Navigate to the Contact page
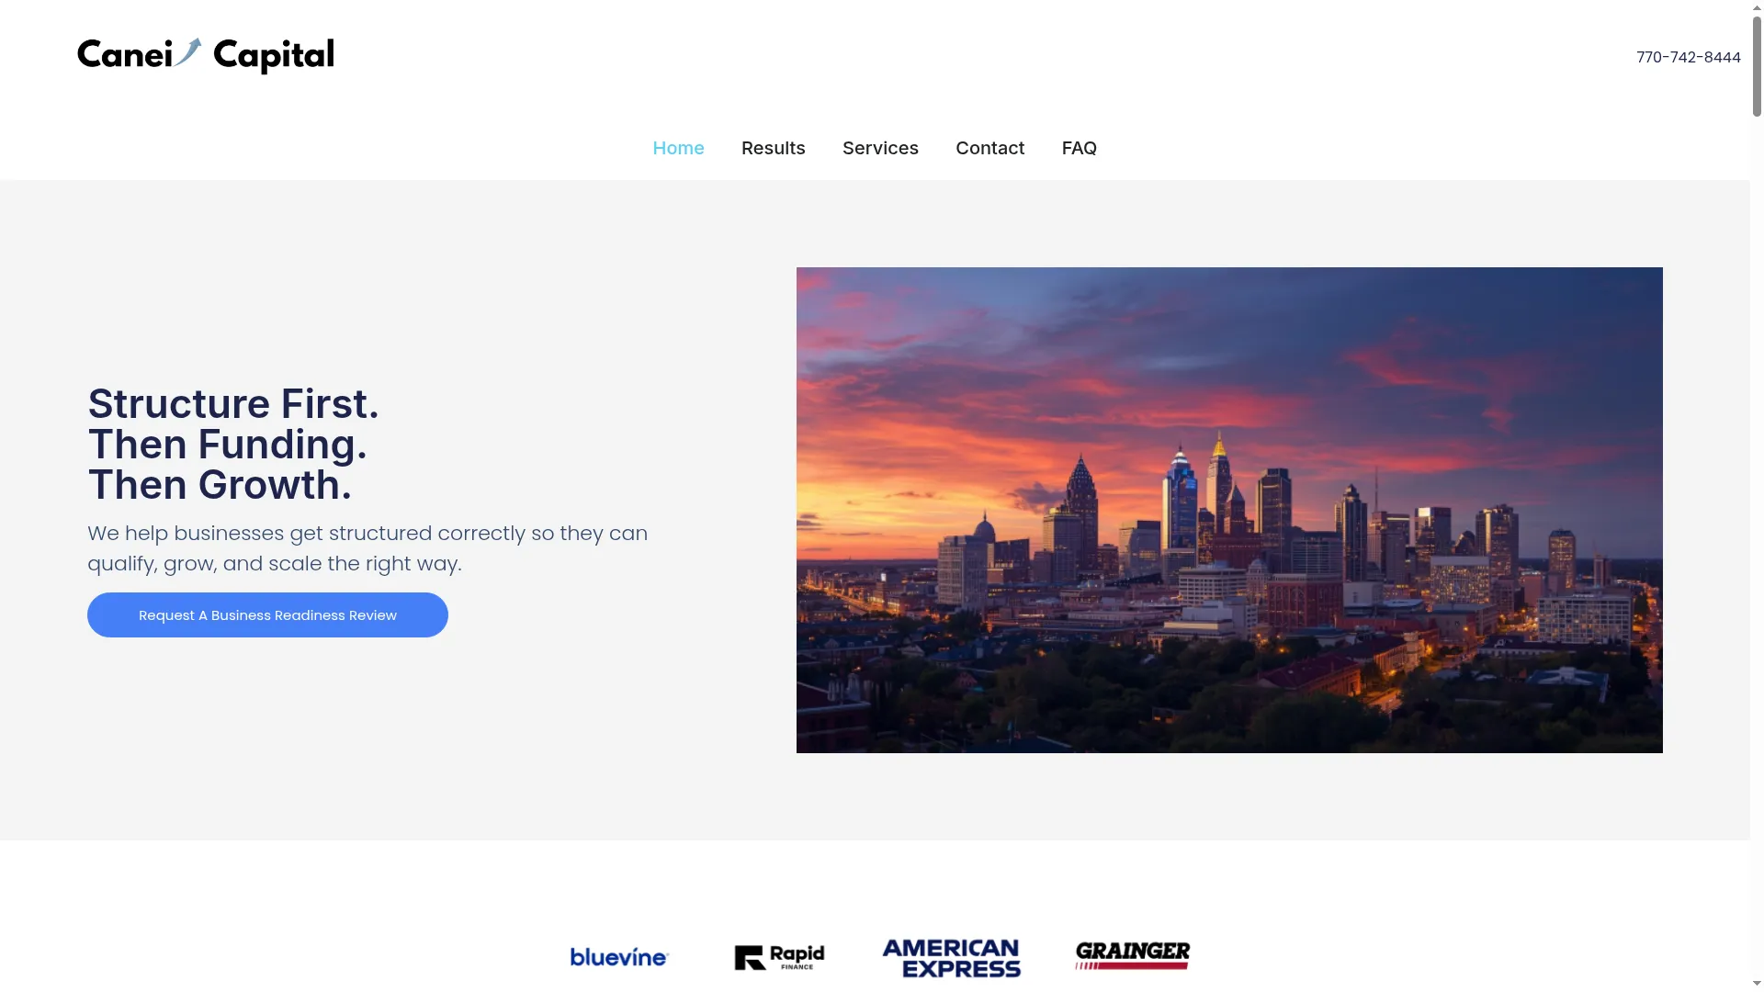The width and height of the screenshot is (1764, 992). click(989, 148)
